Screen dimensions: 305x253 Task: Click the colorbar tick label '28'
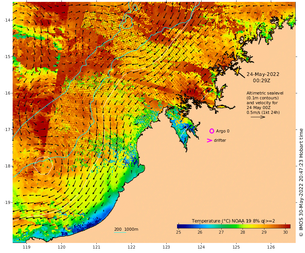243,232
